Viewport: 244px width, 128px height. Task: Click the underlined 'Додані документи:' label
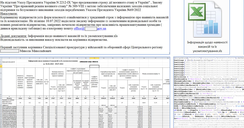coord(14,36)
